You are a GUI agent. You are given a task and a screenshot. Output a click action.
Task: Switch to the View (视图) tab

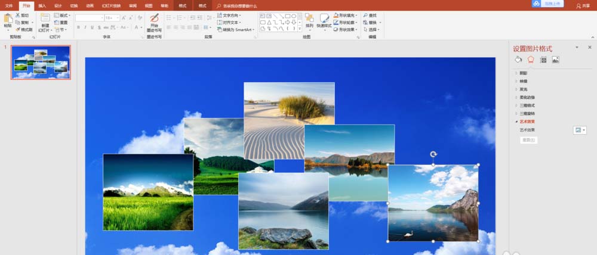click(149, 6)
